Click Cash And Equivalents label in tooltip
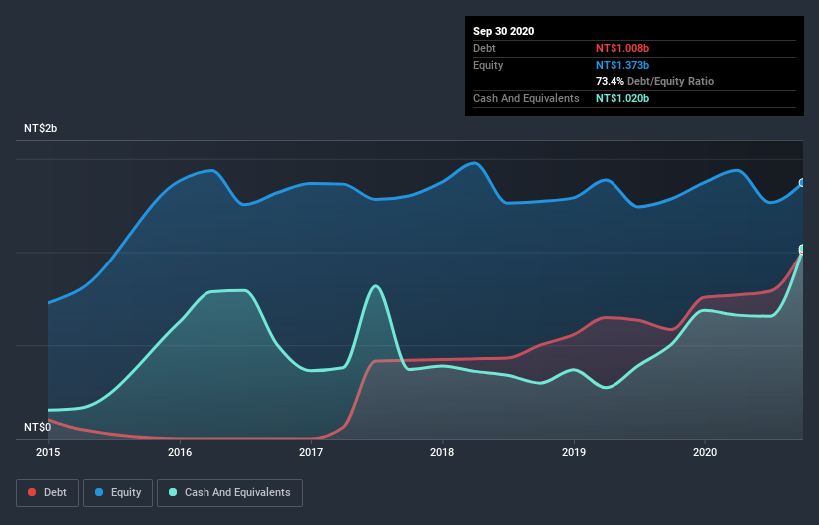This screenshot has height=525, width=819. pos(526,98)
